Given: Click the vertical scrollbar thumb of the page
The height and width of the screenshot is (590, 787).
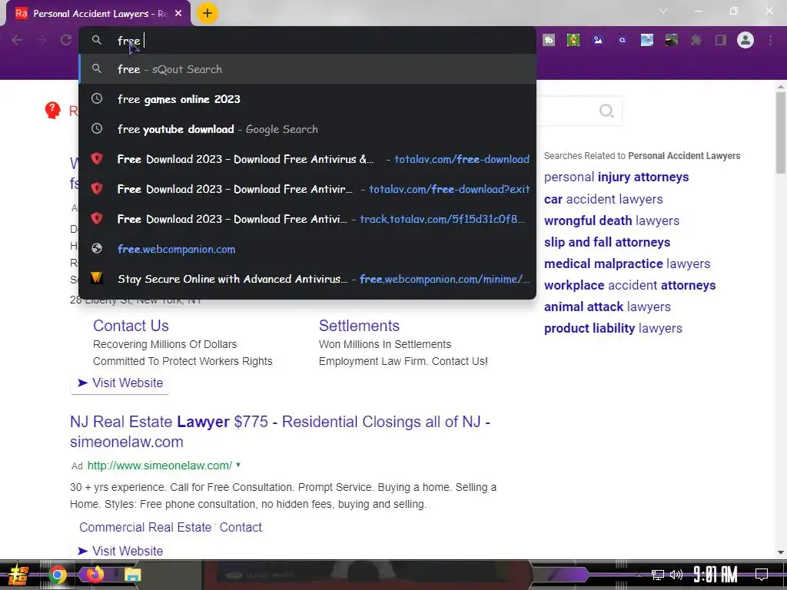Looking at the screenshot, I should 781,134.
